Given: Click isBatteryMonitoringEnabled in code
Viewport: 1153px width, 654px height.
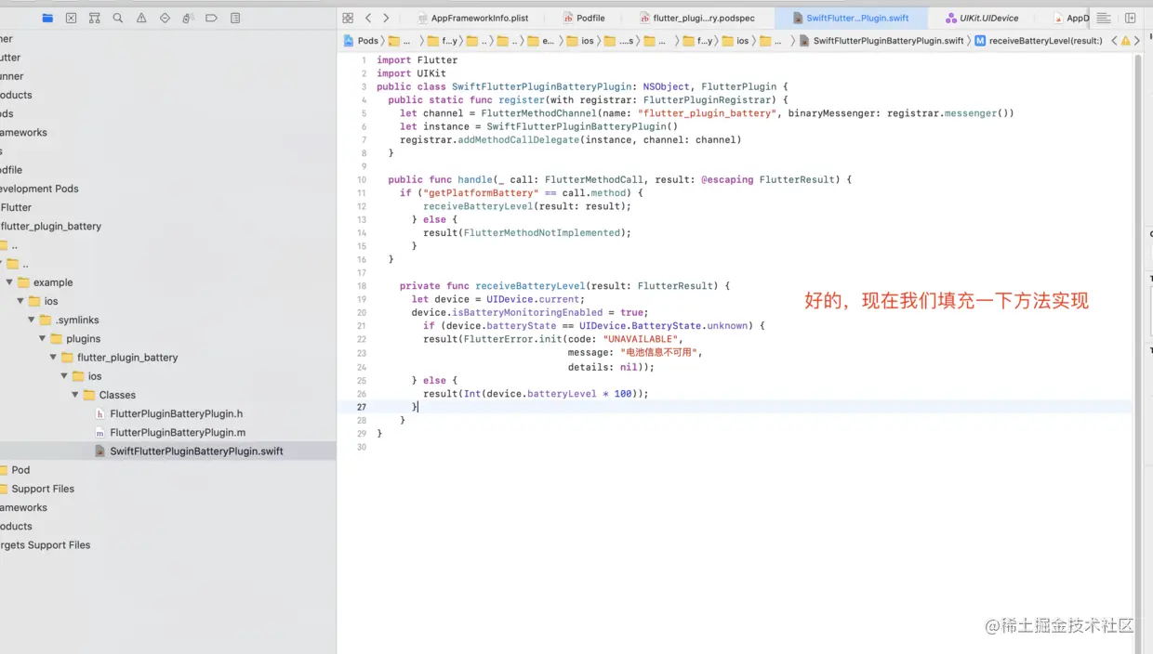Looking at the screenshot, I should pos(527,313).
